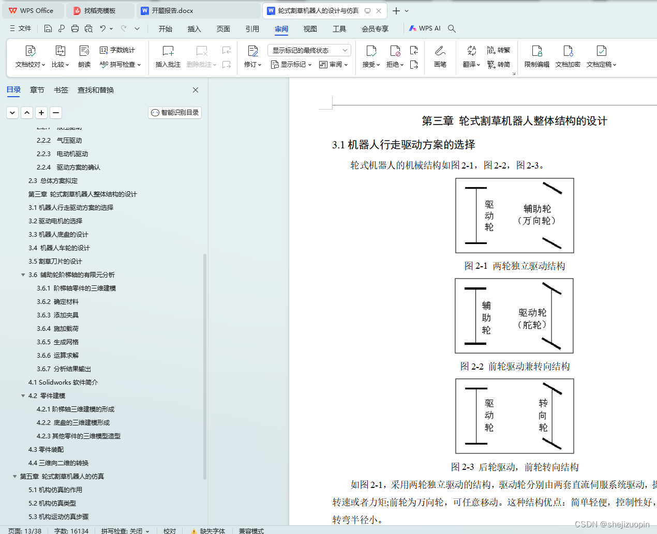Viewport: 657px width, 534px height.
Task: Click the search magnifier icon
Action: pos(452,28)
